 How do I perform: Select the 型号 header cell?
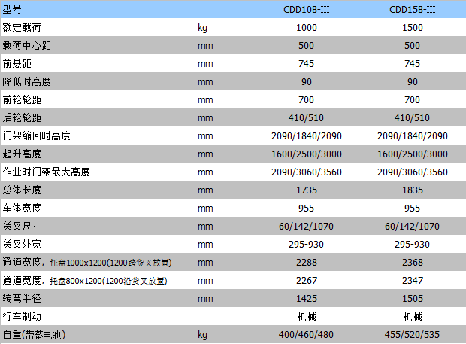coord(13,9)
